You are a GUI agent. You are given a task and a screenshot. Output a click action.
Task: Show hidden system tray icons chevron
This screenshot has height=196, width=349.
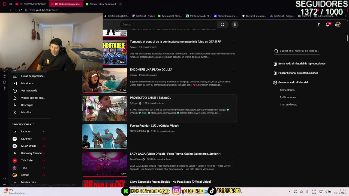coord(290,192)
